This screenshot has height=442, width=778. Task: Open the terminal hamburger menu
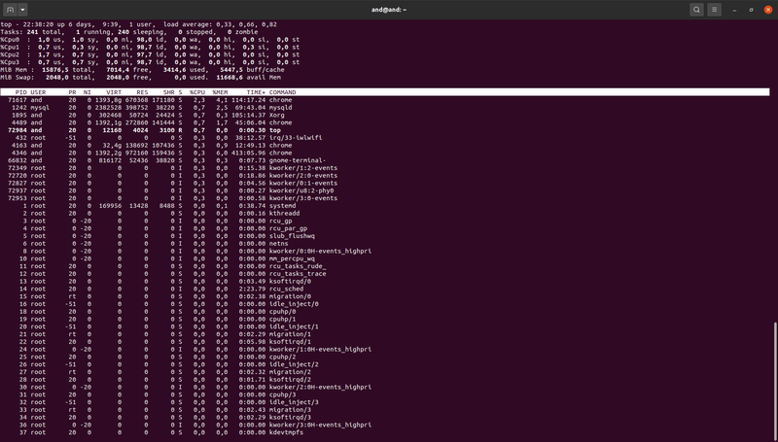click(x=715, y=10)
